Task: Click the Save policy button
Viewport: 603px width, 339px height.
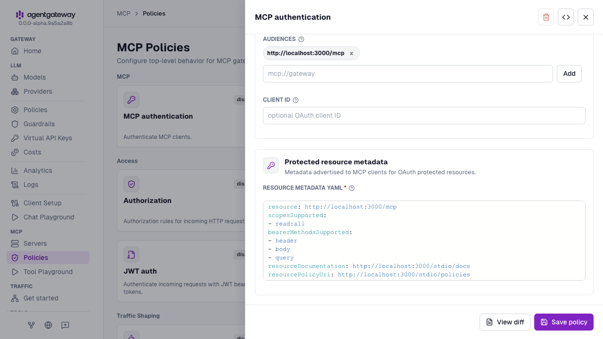Action: pyautogui.click(x=564, y=322)
